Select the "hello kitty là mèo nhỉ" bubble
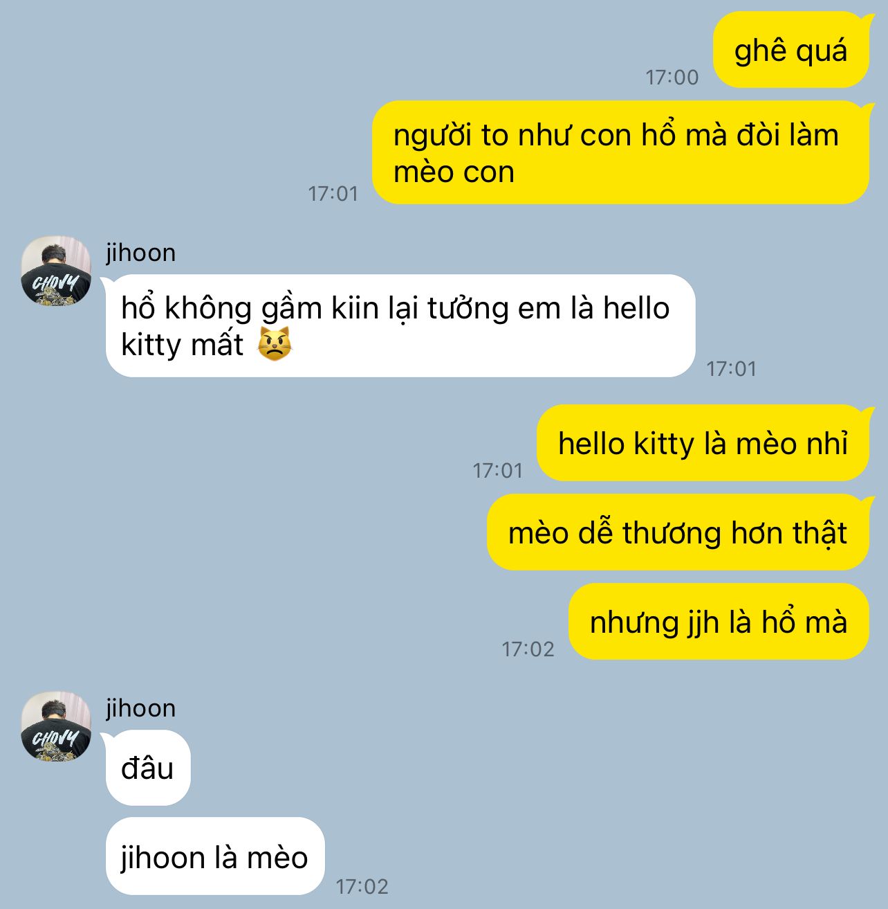Image resolution: width=888 pixels, height=909 pixels. point(703,443)
